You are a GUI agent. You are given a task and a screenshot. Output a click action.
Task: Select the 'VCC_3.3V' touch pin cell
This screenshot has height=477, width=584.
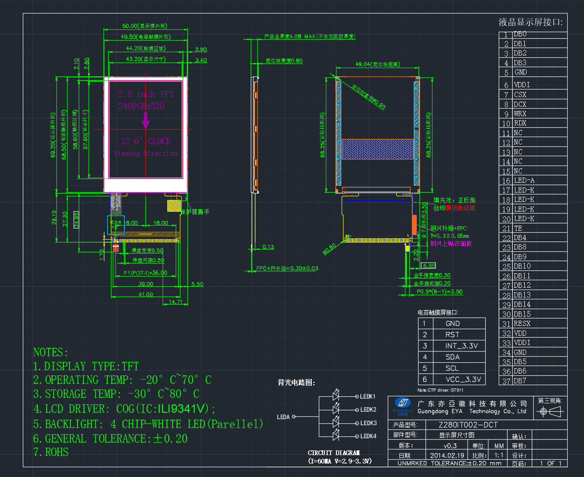tap(459, 380)
